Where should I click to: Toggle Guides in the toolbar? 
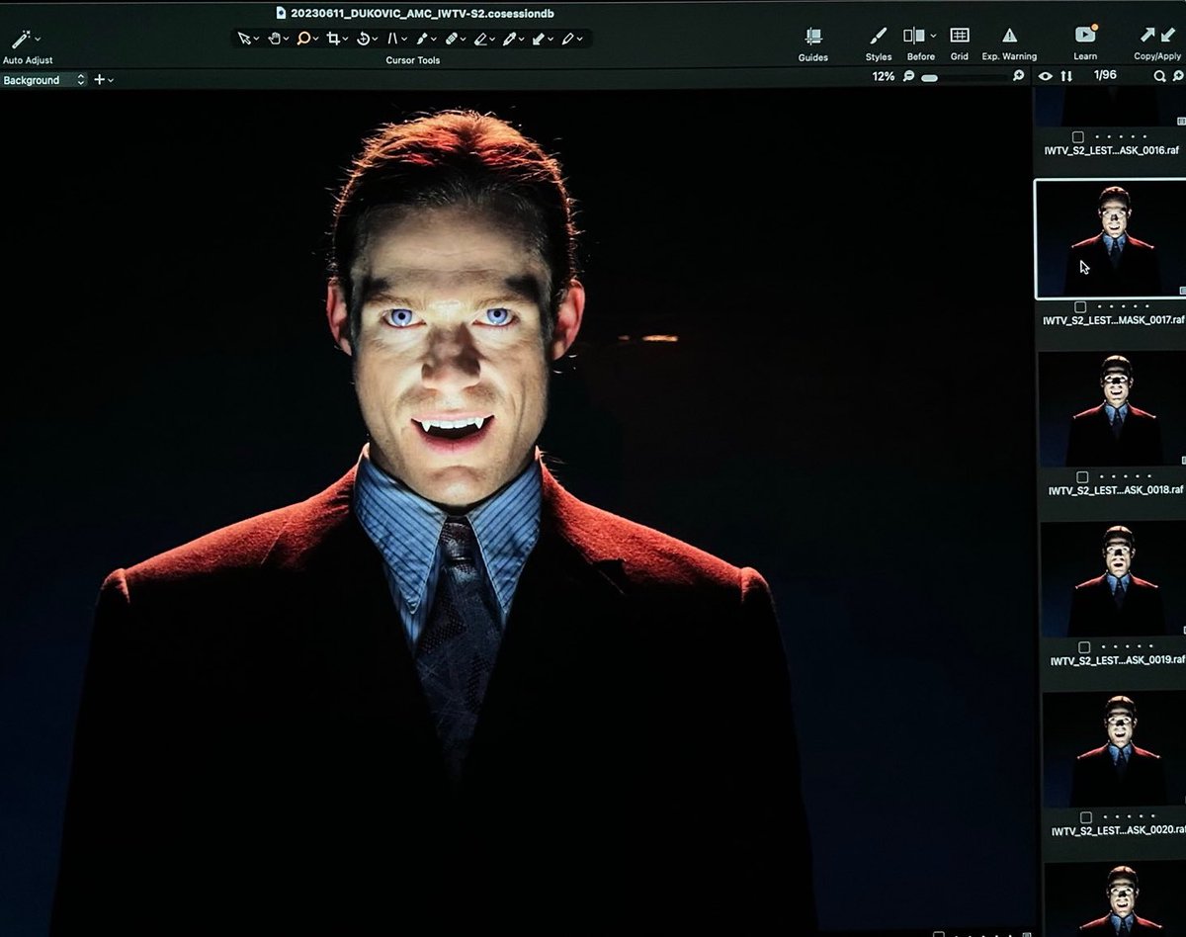(x=813, y=37)
